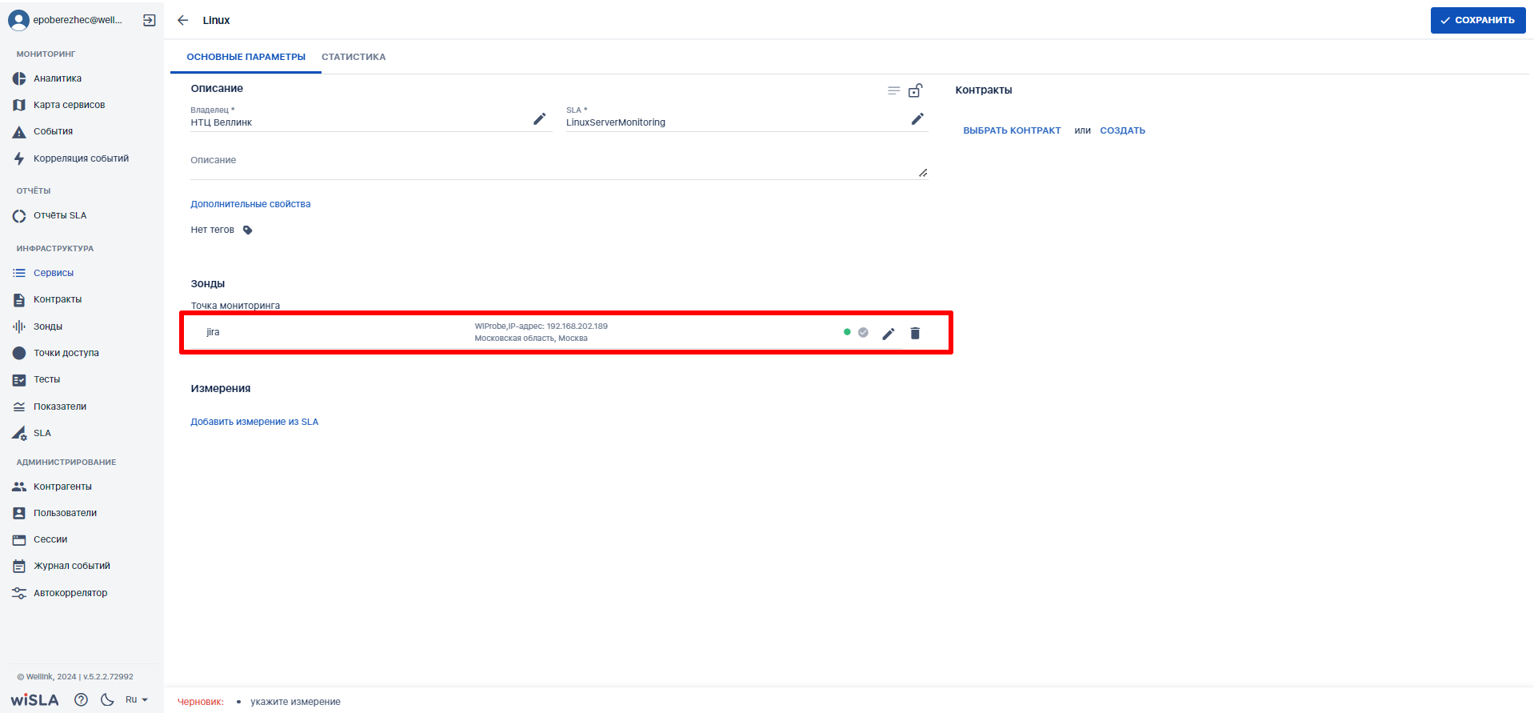1534x713 pixels.
Task: Switch to the СТАТИСТИКА tab
Action: point(354,57)
